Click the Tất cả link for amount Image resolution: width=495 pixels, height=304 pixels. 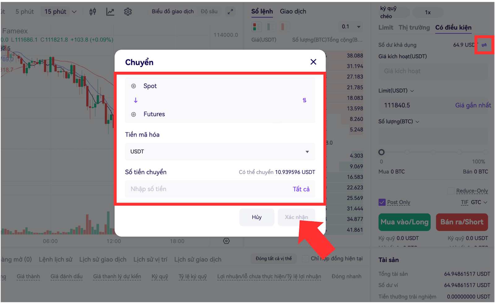coord(301,189)
